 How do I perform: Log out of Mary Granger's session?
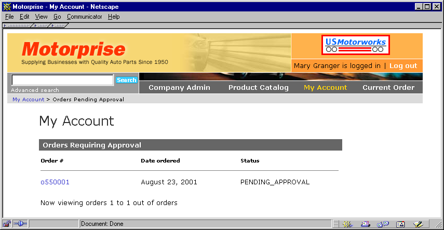pos(403,66)
